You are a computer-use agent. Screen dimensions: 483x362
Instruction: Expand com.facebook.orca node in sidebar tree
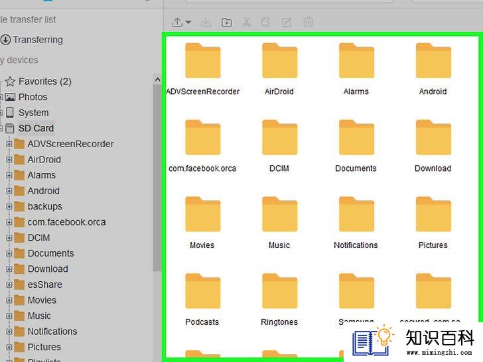(9, 222)
